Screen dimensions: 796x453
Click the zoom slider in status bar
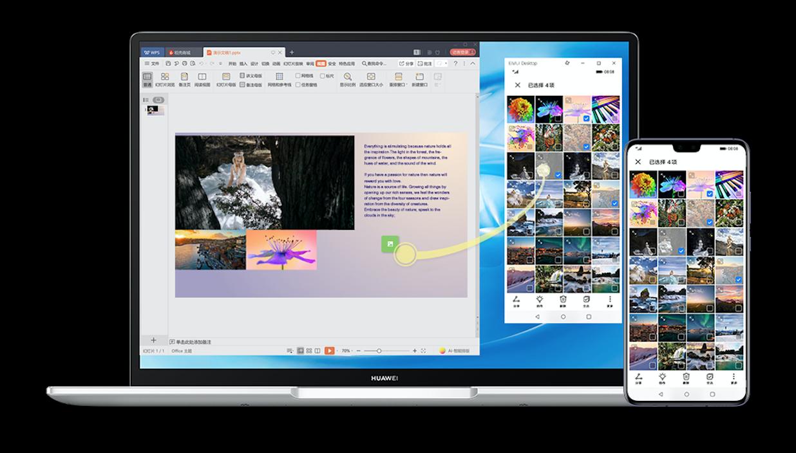pyautogui.click(x=379, y=351)
